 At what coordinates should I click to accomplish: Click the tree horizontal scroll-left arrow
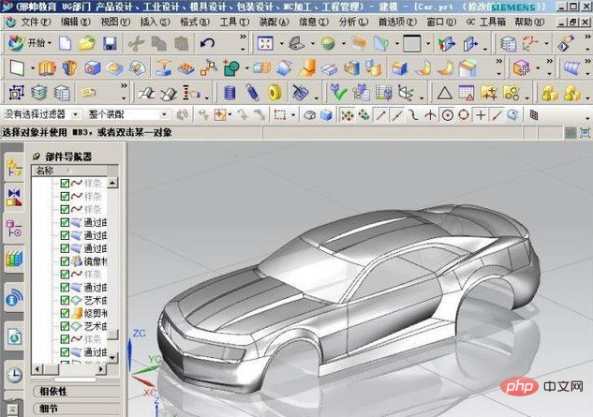37,368
